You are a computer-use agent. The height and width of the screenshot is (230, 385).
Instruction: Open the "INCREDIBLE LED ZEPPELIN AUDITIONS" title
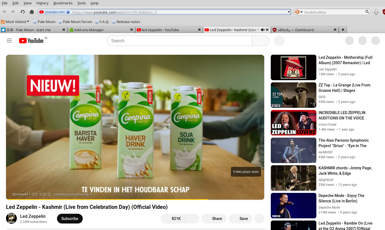point(342,115)
